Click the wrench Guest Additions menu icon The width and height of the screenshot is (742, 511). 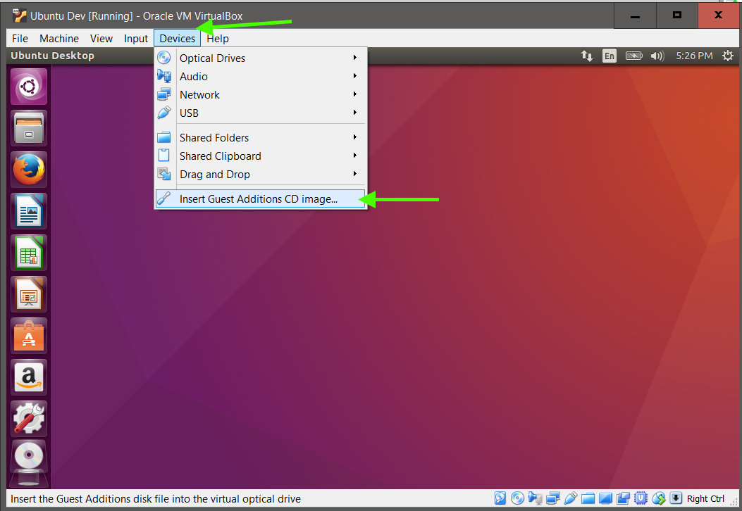(163, 198)
